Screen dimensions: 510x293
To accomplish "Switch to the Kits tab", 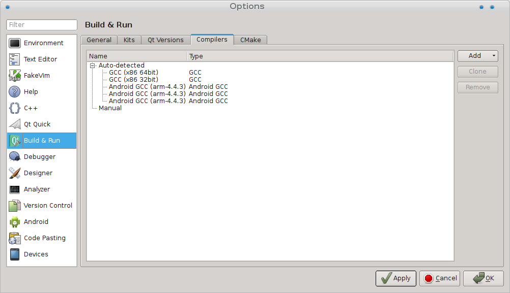I will click(129, 40).
